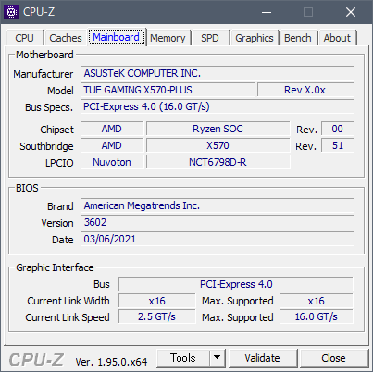373x372 pixels.
Task: Click the BIOS version 3602 value
Action: tap(218, 222)
